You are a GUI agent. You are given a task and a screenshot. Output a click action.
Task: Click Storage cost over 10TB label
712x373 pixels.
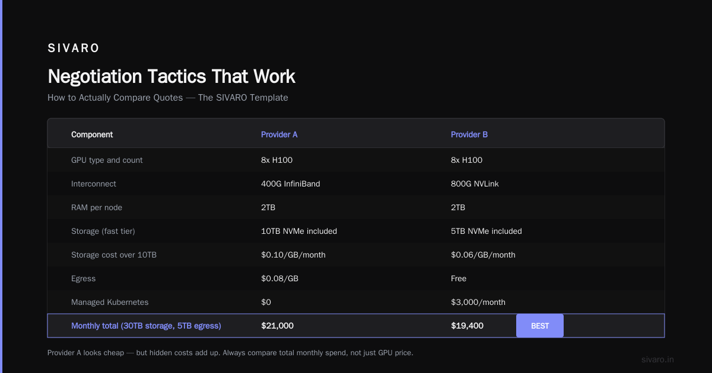tap(114, 255)
